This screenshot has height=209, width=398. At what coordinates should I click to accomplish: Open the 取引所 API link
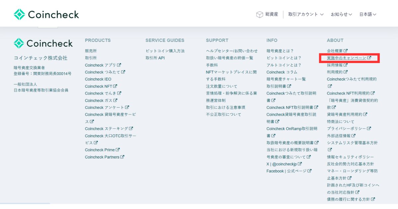point(155,58)
